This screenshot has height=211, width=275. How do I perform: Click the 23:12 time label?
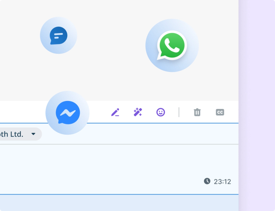pos(222,182)
